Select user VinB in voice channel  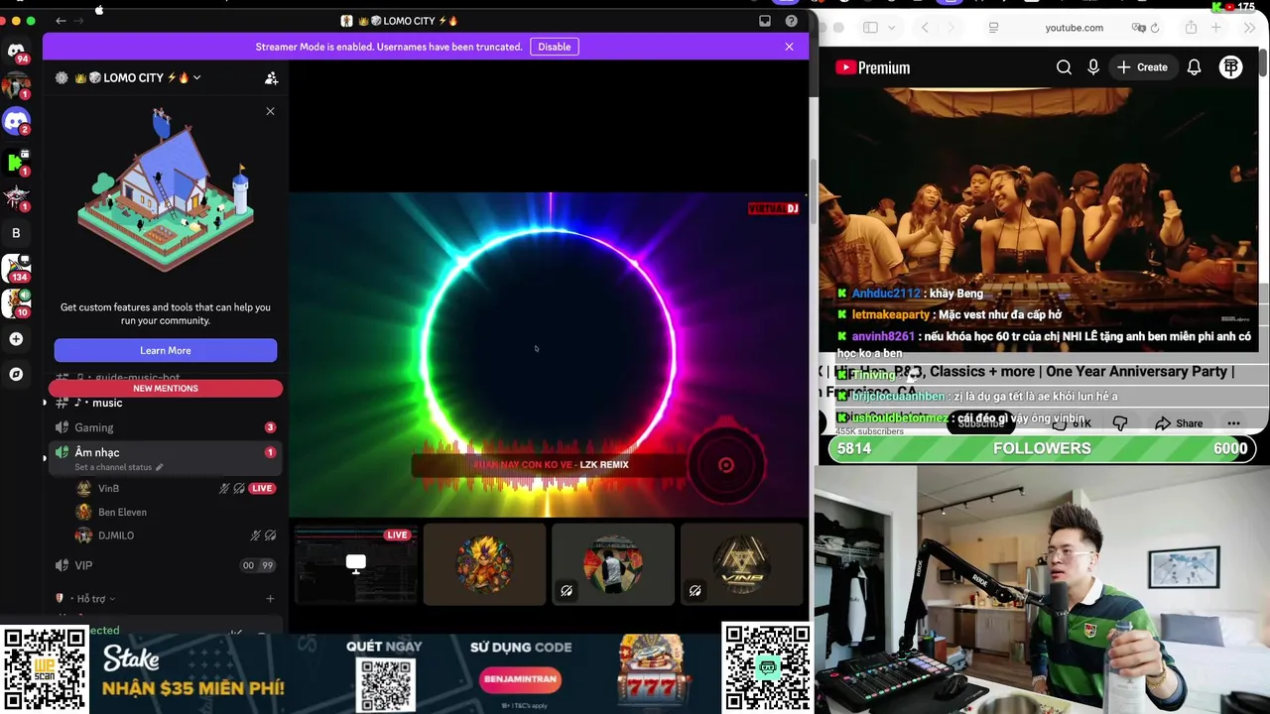108,488
